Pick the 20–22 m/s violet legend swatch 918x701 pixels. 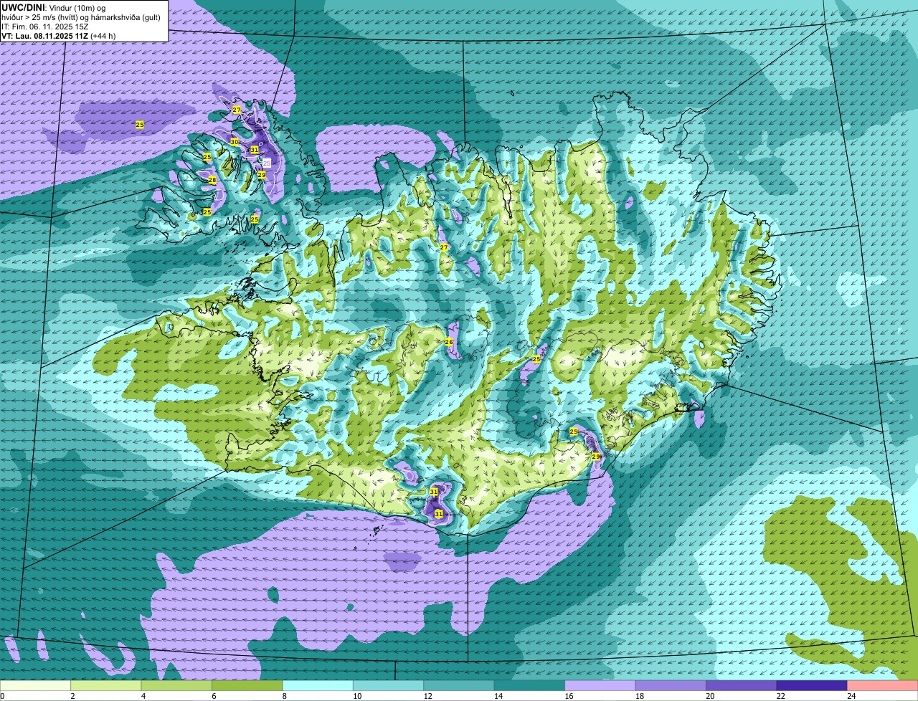742,686
